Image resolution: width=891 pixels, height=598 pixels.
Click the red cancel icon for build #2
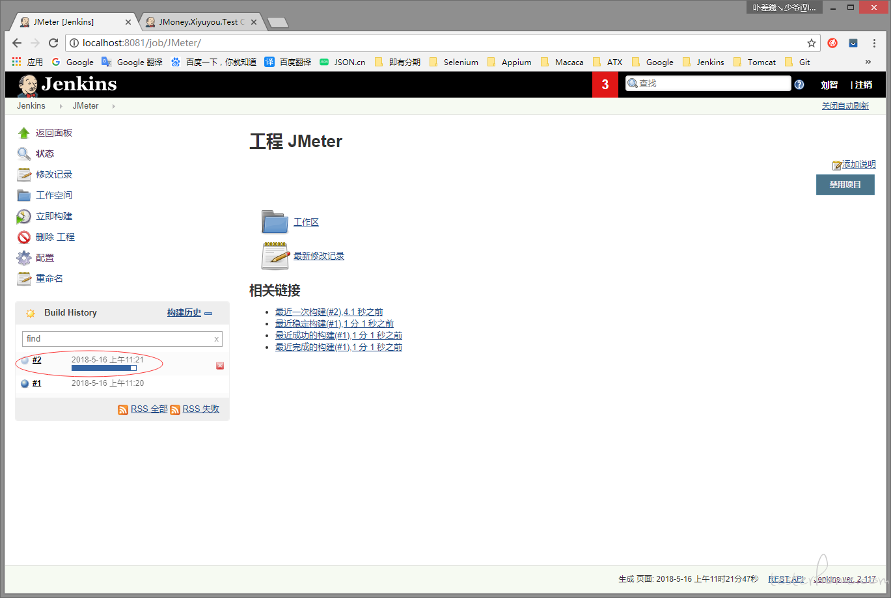pos(220,366)
